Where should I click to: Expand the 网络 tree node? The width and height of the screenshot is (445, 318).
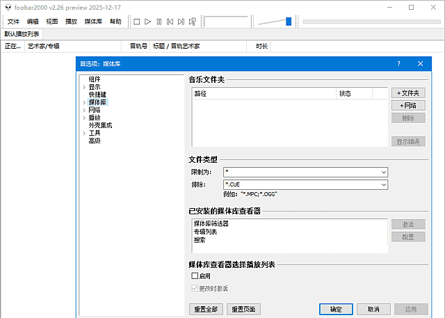(x=84, y=110)
